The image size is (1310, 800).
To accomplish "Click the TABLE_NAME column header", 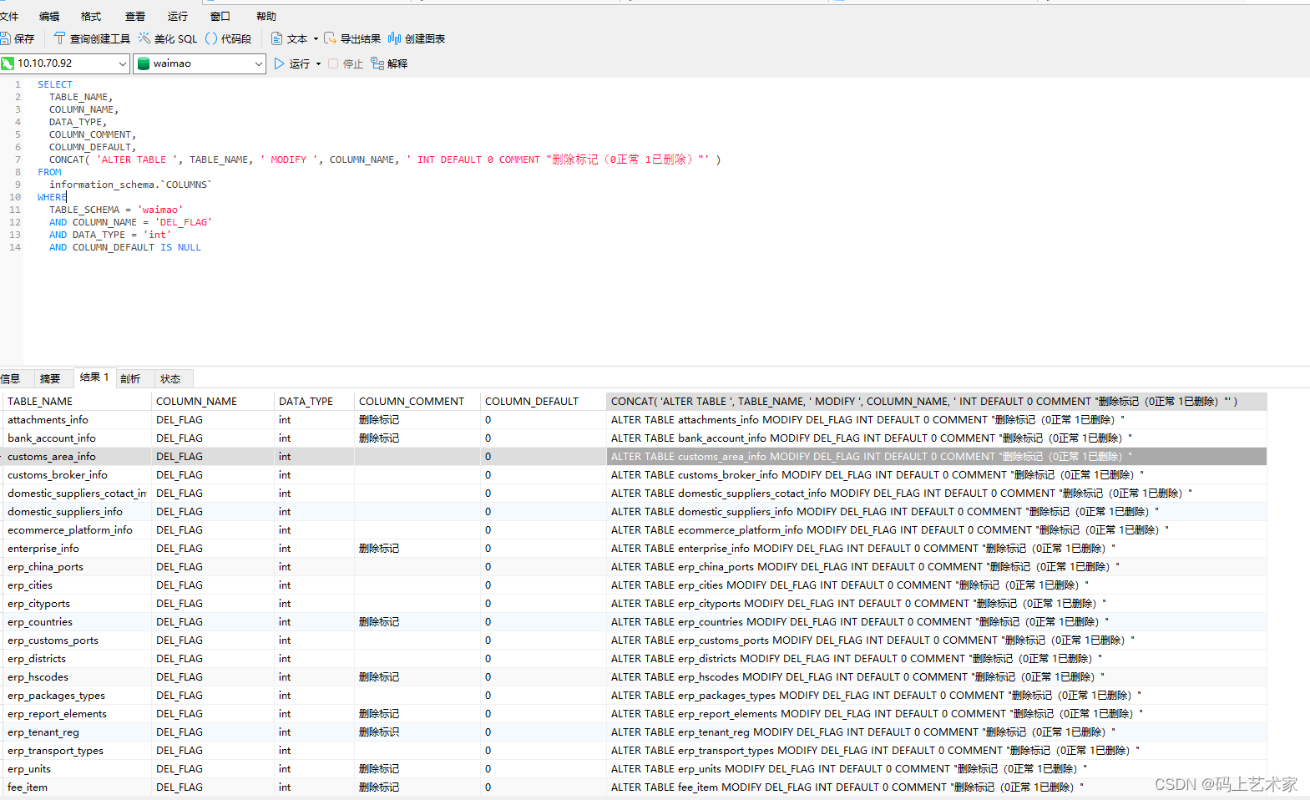I will [x=77, y=401].
